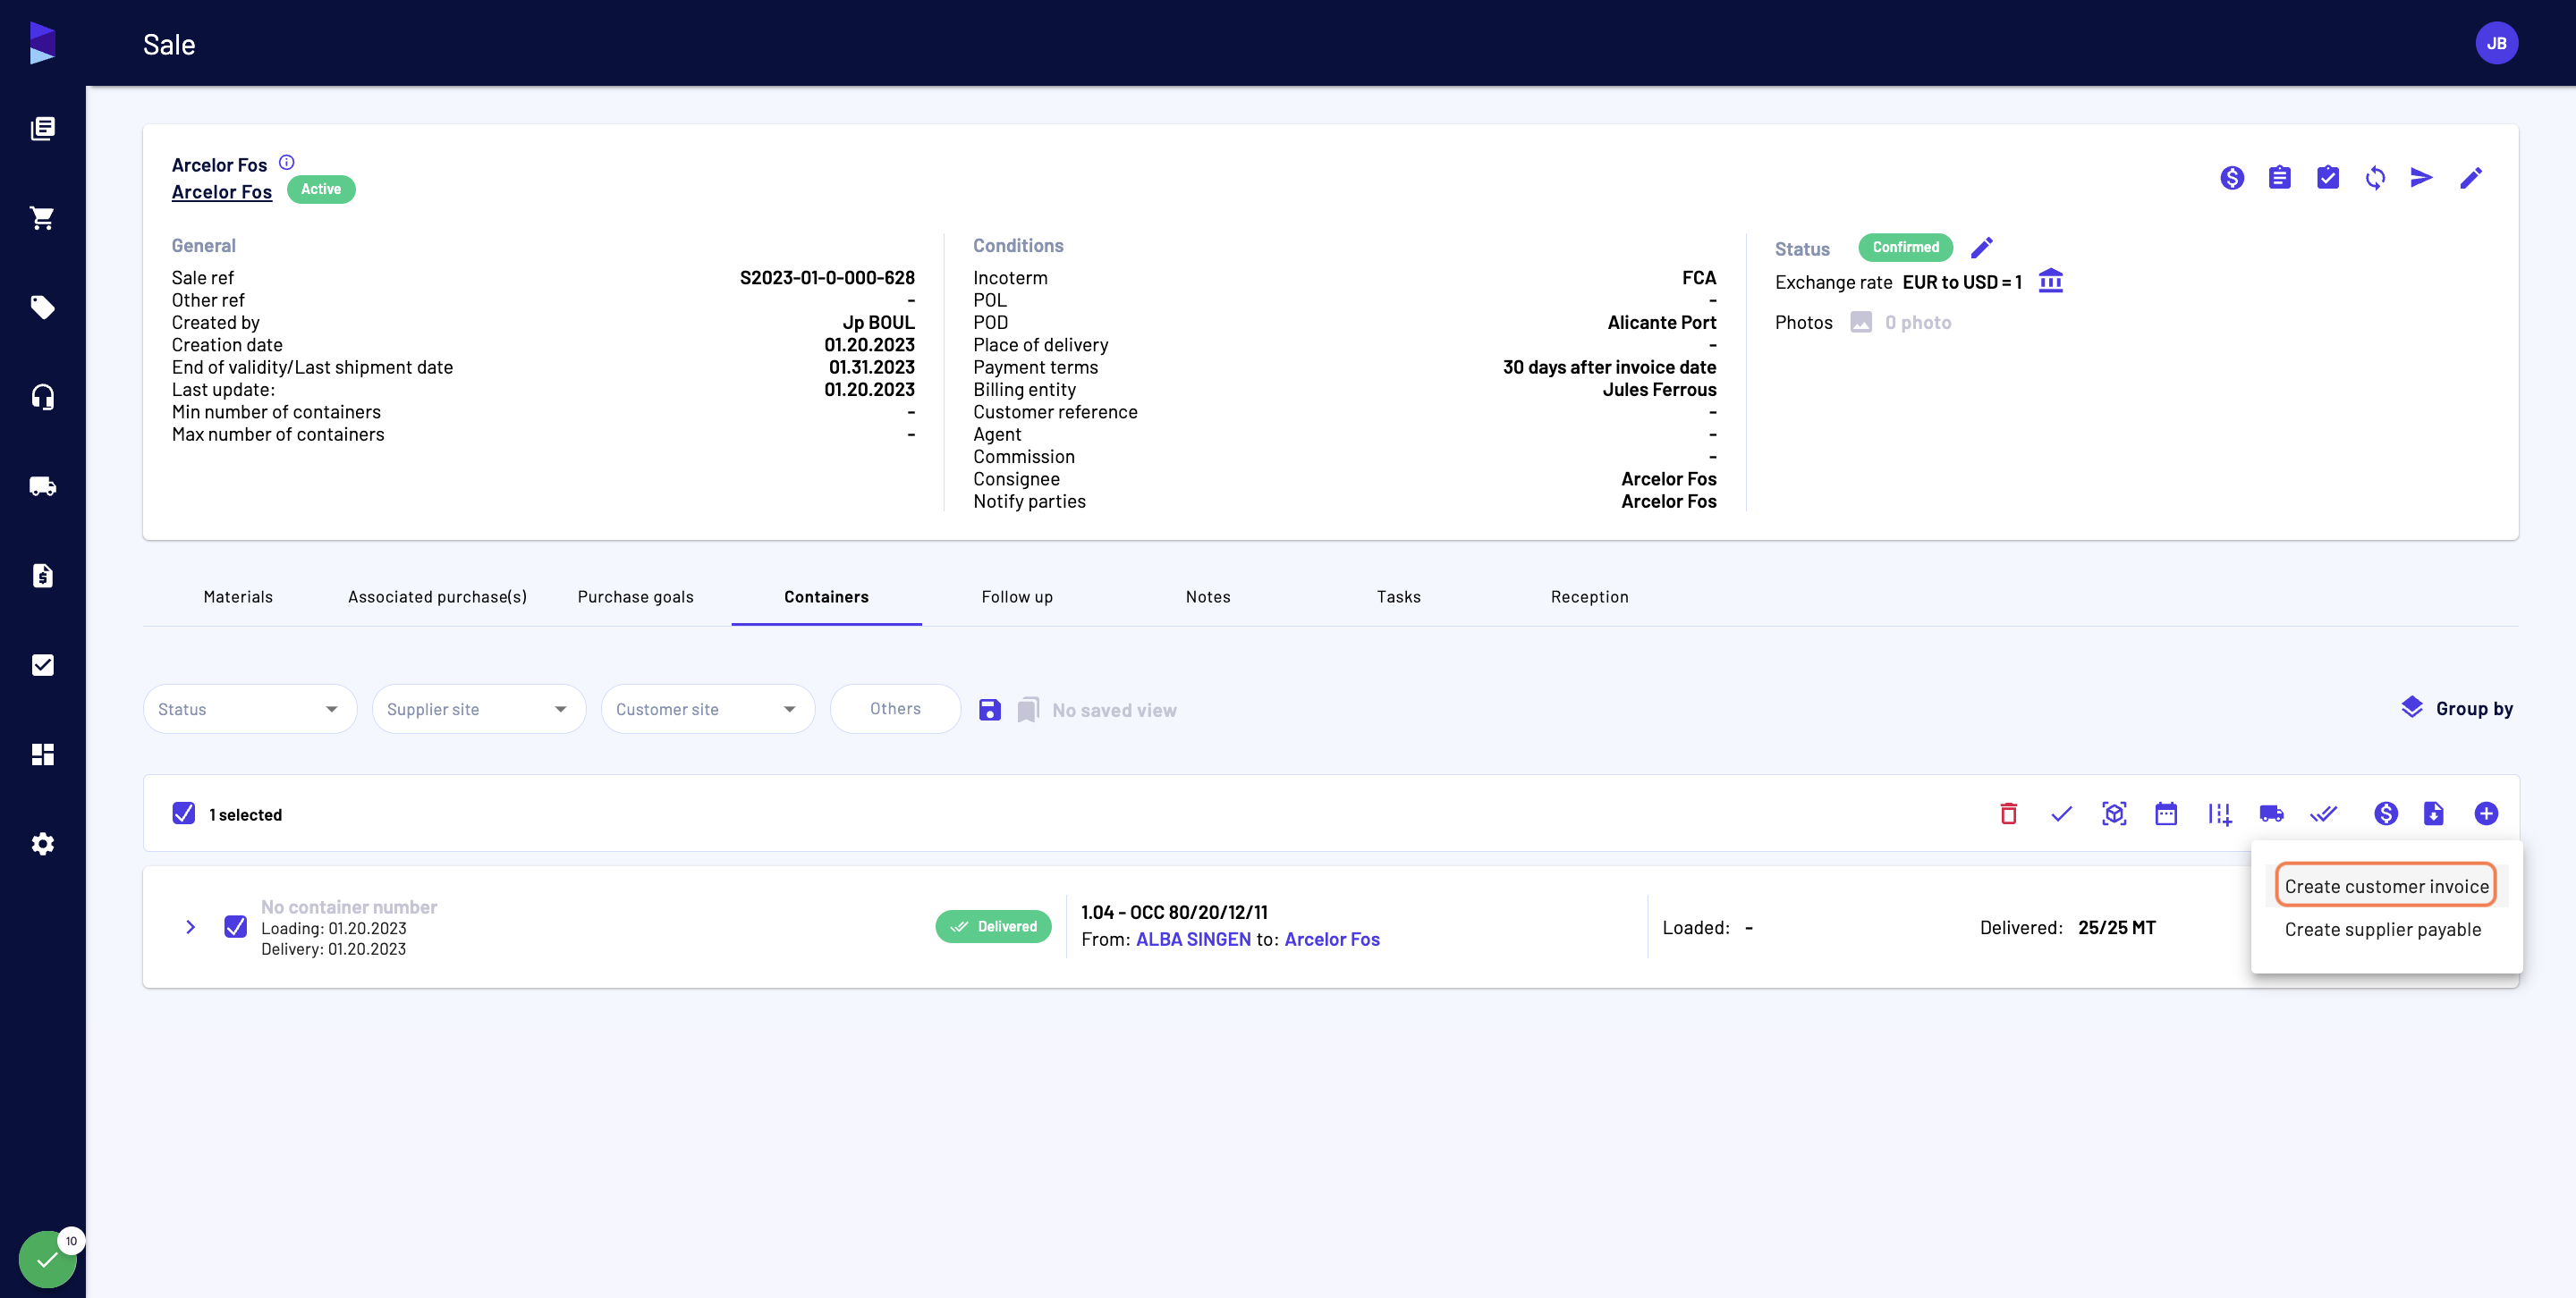Screen dimensions: 2576x1298
Task: Switch to the Materials tab
Action: coord(238,596)
